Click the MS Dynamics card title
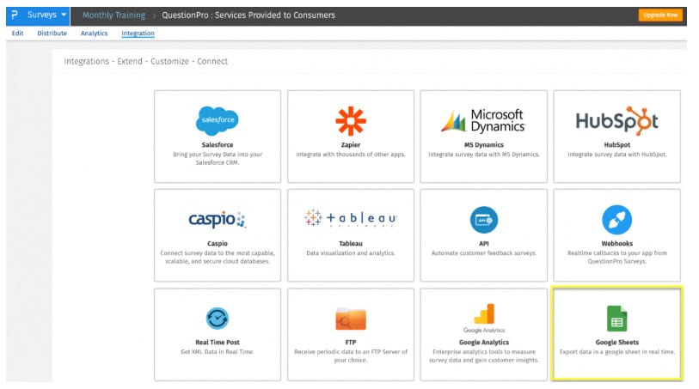 click(x=484, y=144)
